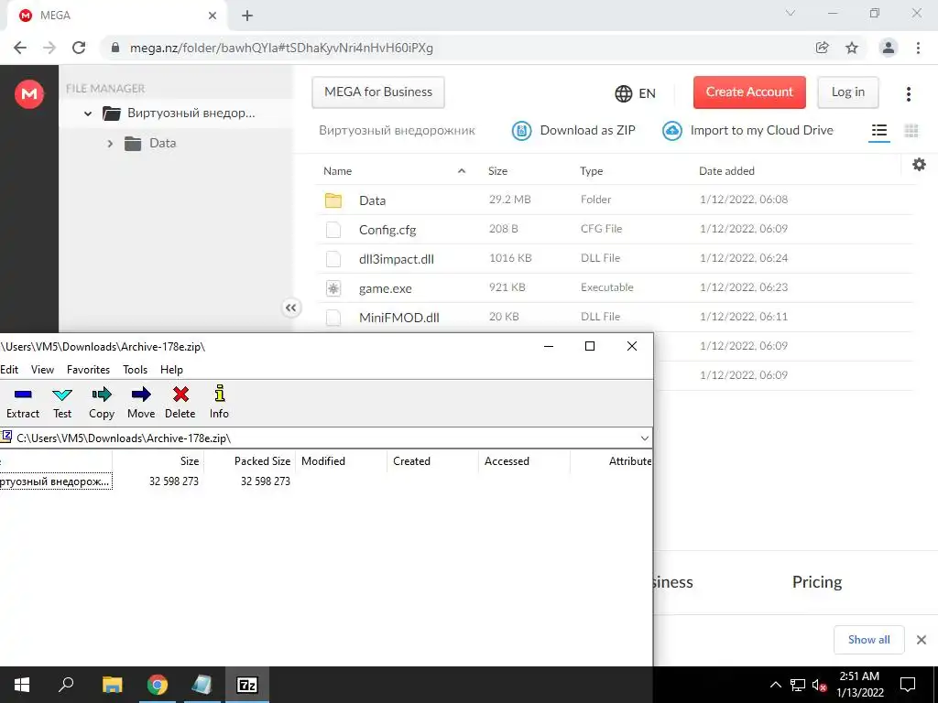Sort MEGA files by Date added
The image size is (938, 703).
coord(726,171)
